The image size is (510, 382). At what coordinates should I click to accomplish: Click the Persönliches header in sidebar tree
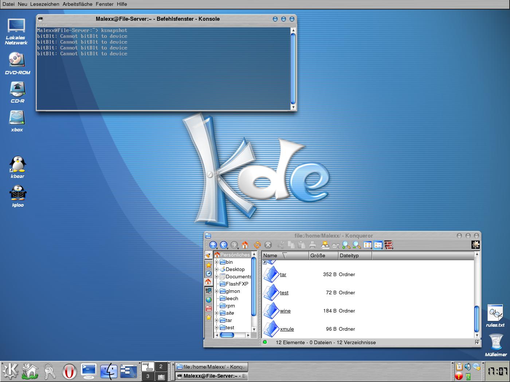[232, 255]
